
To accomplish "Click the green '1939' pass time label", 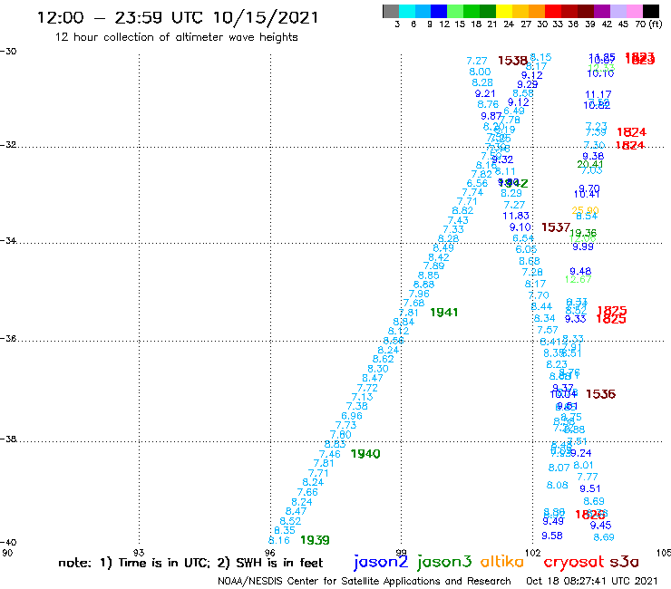I will (315, 540).
